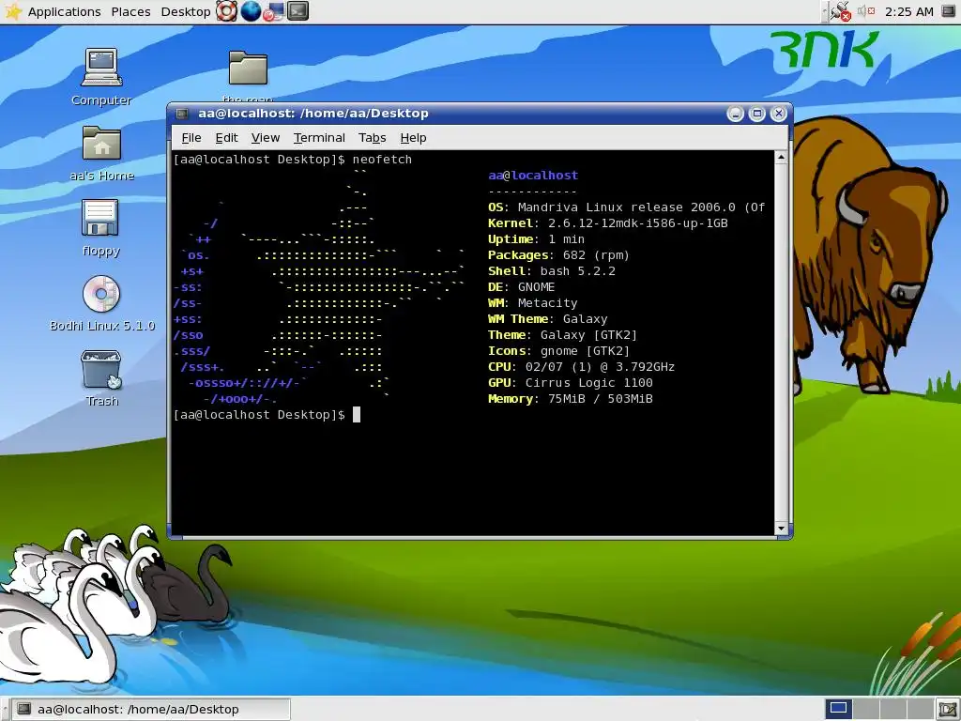
Task: Click the 'WM Theme: Galaxy' line
Action: [547, 319]
